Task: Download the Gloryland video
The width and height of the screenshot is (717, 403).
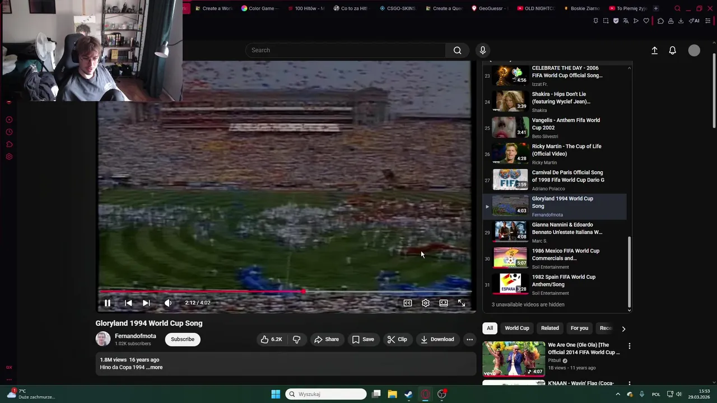Action: (437, 339)
